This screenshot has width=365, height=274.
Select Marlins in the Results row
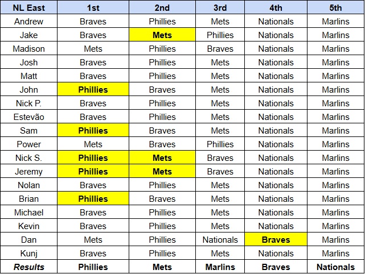[220, 267]
